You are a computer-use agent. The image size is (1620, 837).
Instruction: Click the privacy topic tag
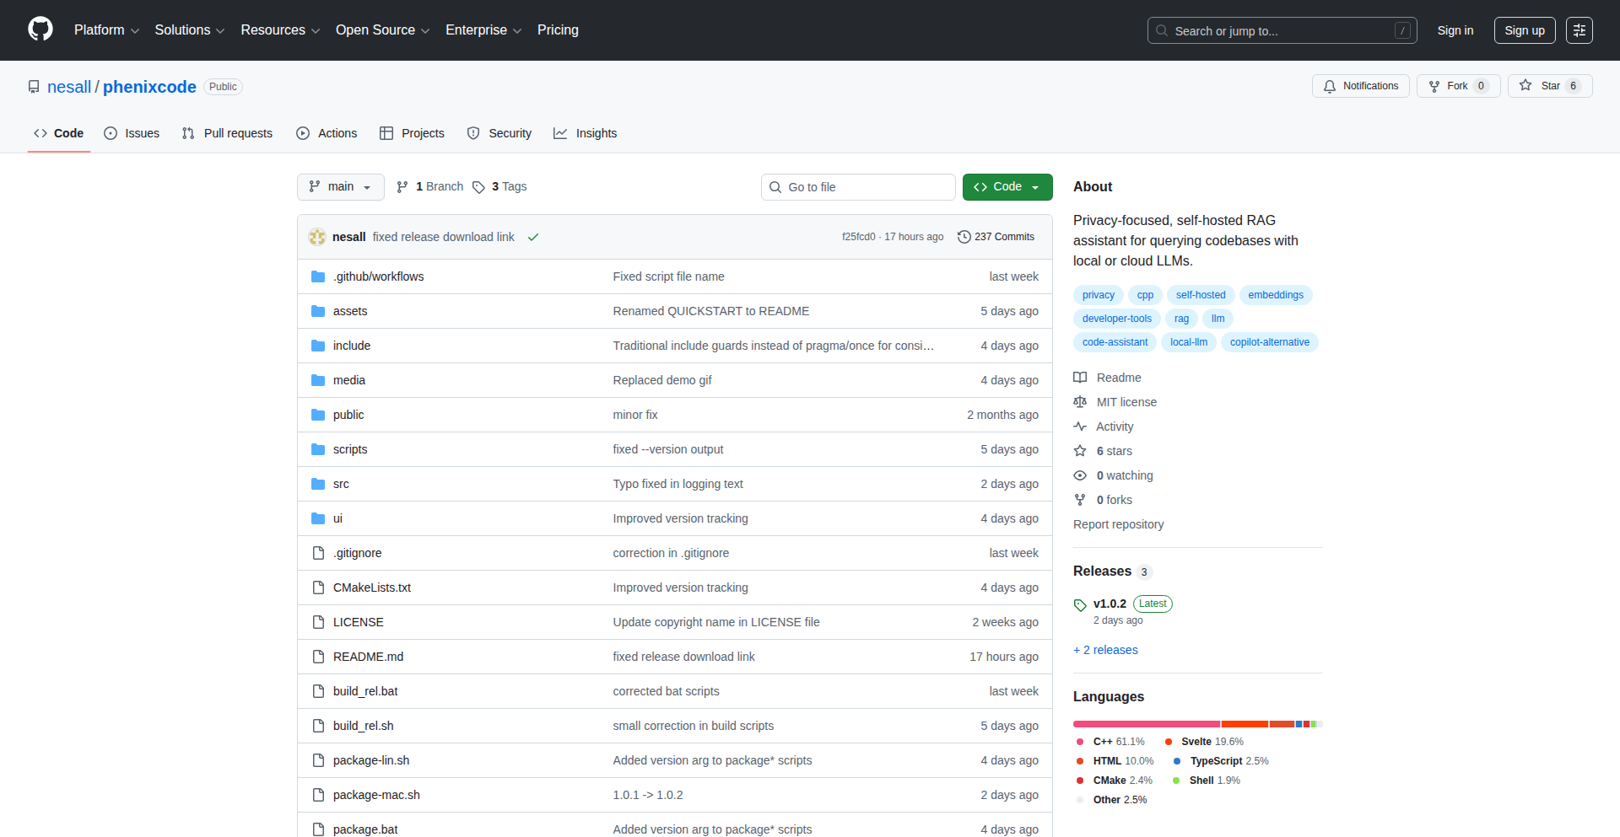[x=1097, y=295]
